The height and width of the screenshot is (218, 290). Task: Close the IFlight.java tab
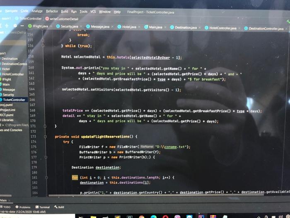[51, 26]
